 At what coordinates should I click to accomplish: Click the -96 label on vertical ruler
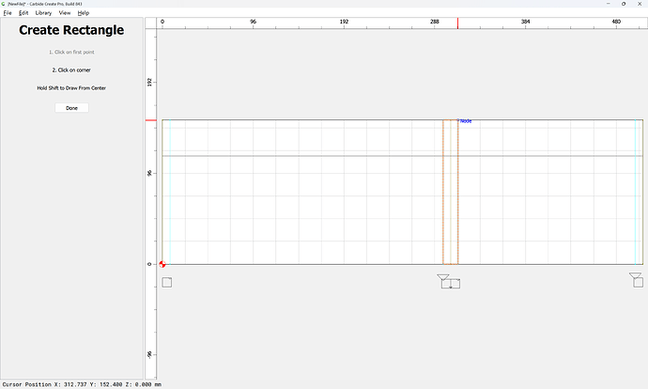(149, 354)
